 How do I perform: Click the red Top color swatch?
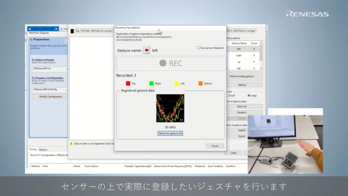point(128,83)
